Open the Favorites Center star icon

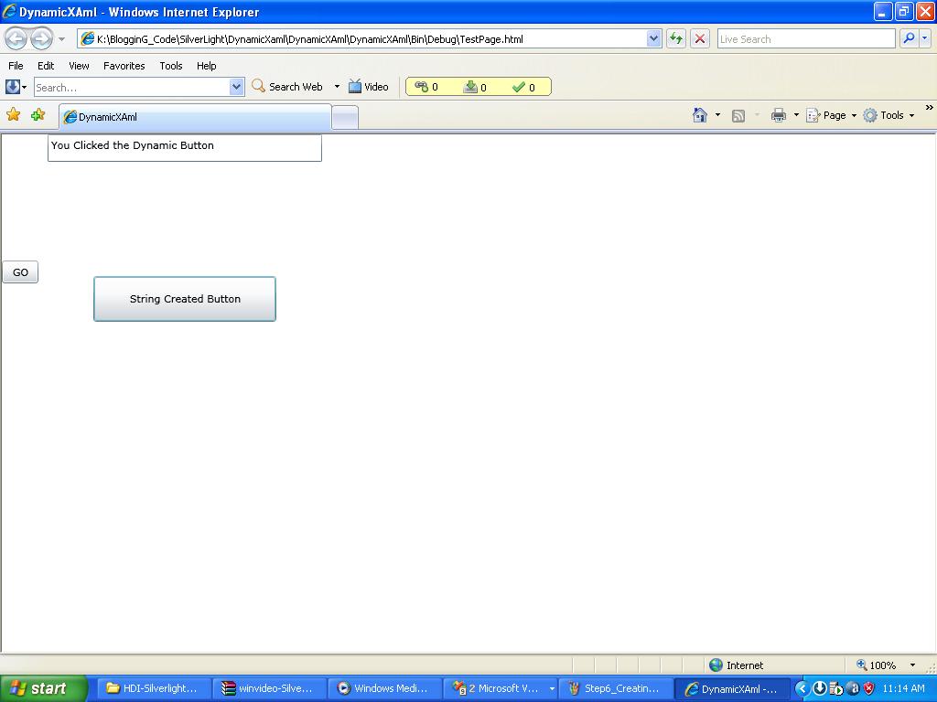[13, 114]
